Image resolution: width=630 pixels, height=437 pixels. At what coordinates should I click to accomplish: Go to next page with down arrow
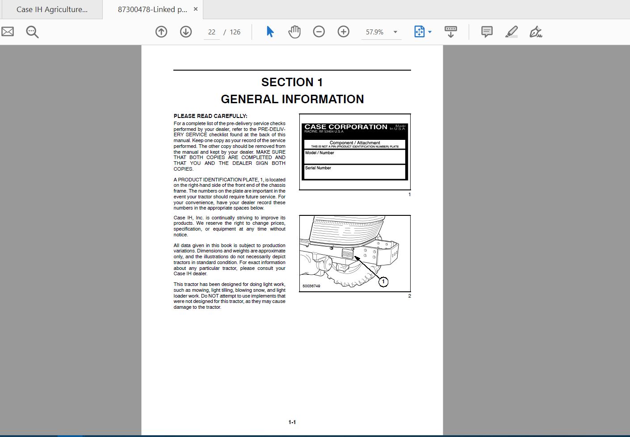(186, 32)
